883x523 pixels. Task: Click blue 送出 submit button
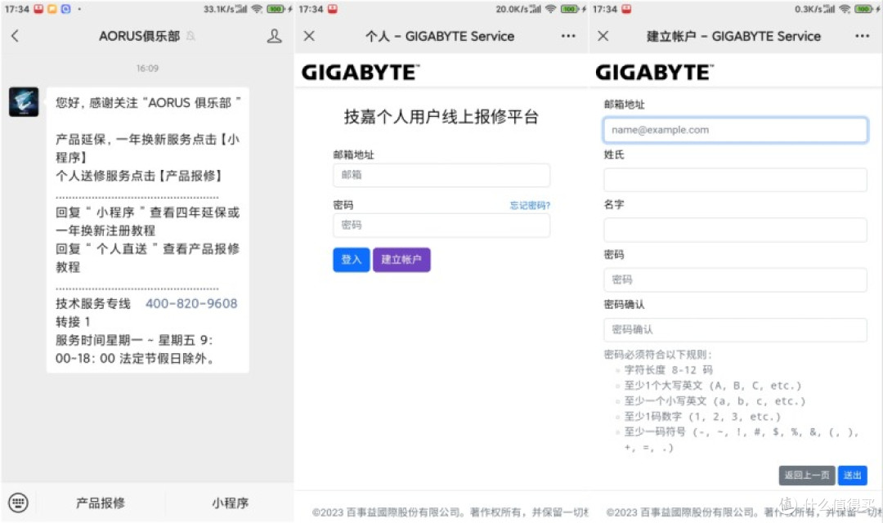(853, 475)
